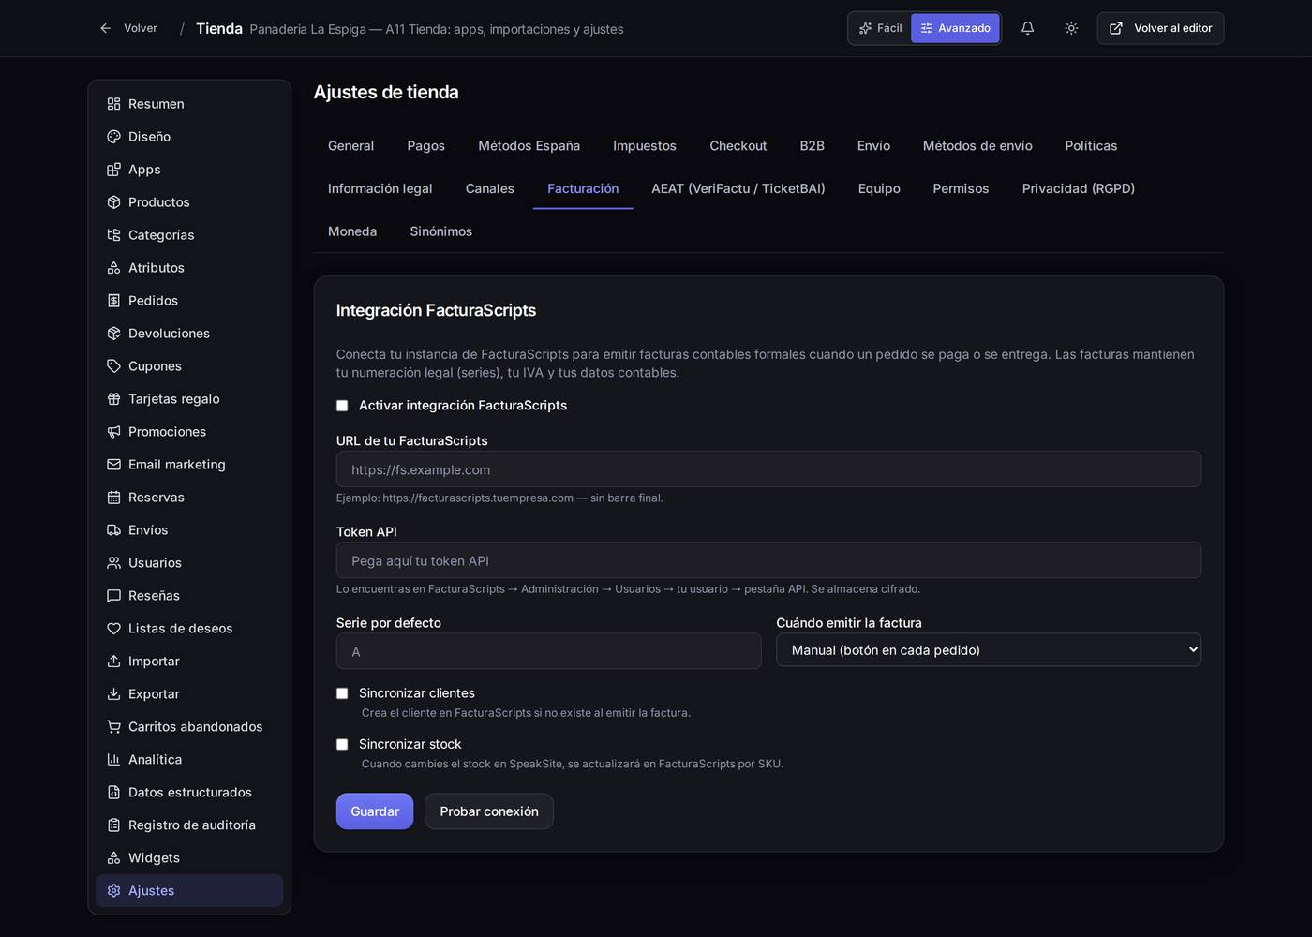Click into the Token API input field

point(768,560)
